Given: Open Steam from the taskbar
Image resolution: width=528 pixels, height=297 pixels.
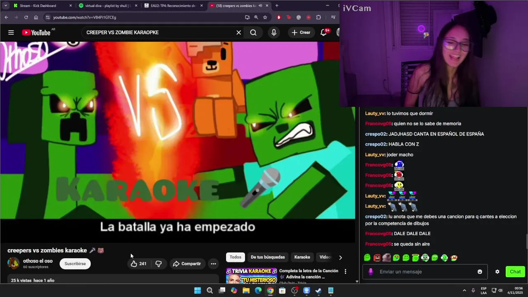Looking at the screenshot, I should coord(318,290).
